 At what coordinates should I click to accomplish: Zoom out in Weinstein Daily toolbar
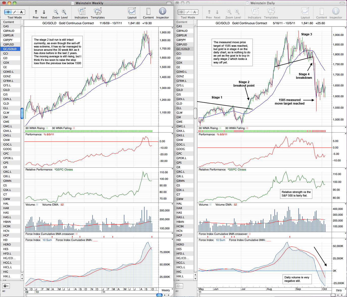(229, 12)
